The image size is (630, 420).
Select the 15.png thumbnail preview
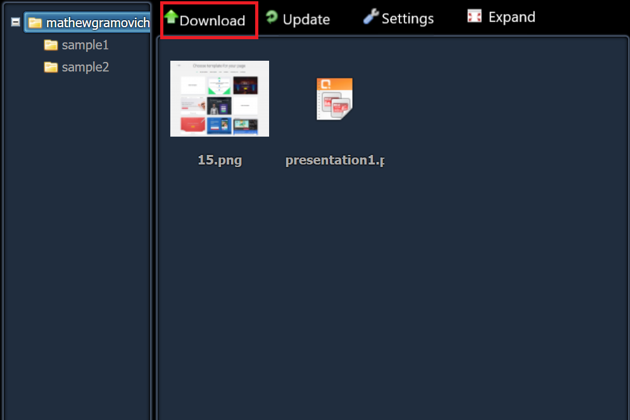pos(220,99)
